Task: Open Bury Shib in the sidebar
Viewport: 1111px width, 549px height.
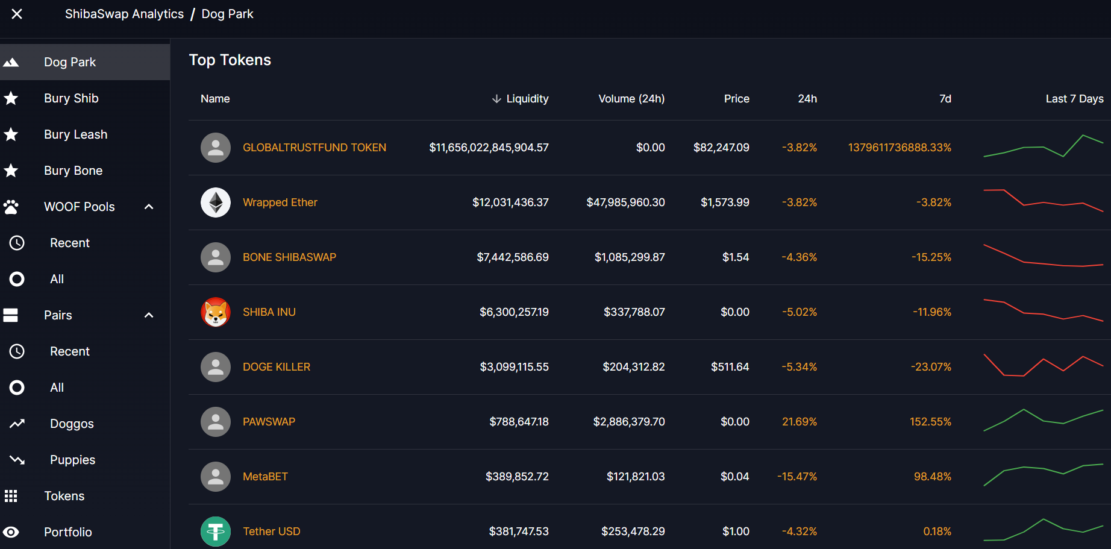Action: click(x=85, y=98)
